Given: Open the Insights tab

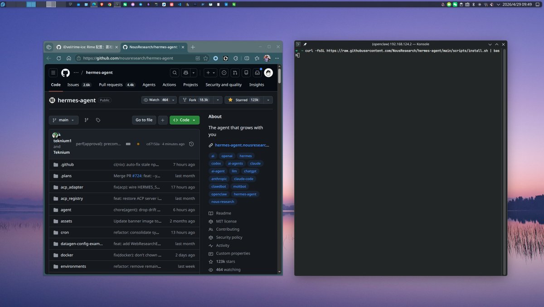Looking at the screenshot, I should [257, 84].
